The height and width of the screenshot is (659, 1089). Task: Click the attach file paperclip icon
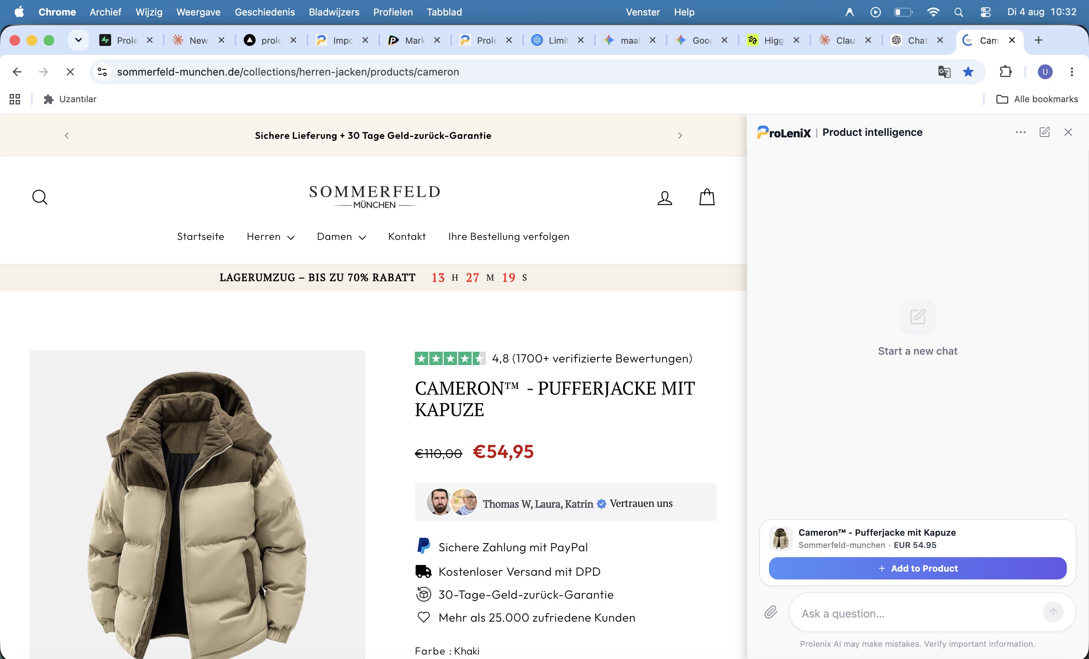tap(771, 612)
